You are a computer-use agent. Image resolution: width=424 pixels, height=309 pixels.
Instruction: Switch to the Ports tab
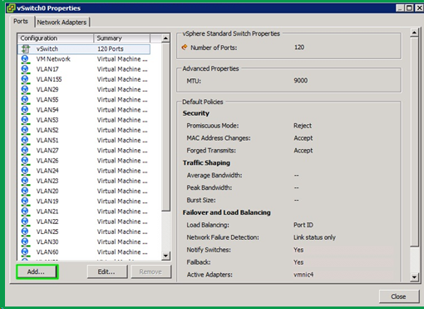(x=21, y=22)
